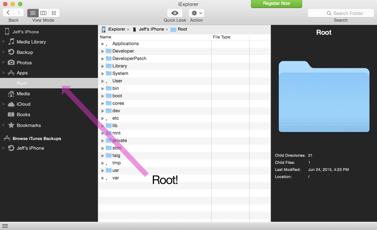The image size is (377, 230).
Task: Expand the Developer folder
Action: [x=103, y=51]
